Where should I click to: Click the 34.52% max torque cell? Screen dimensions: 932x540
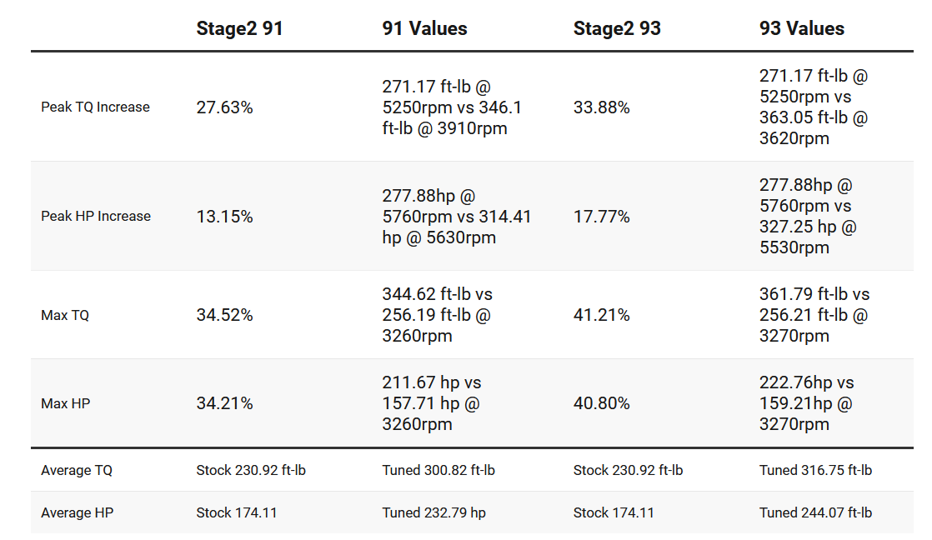[224, 315]
